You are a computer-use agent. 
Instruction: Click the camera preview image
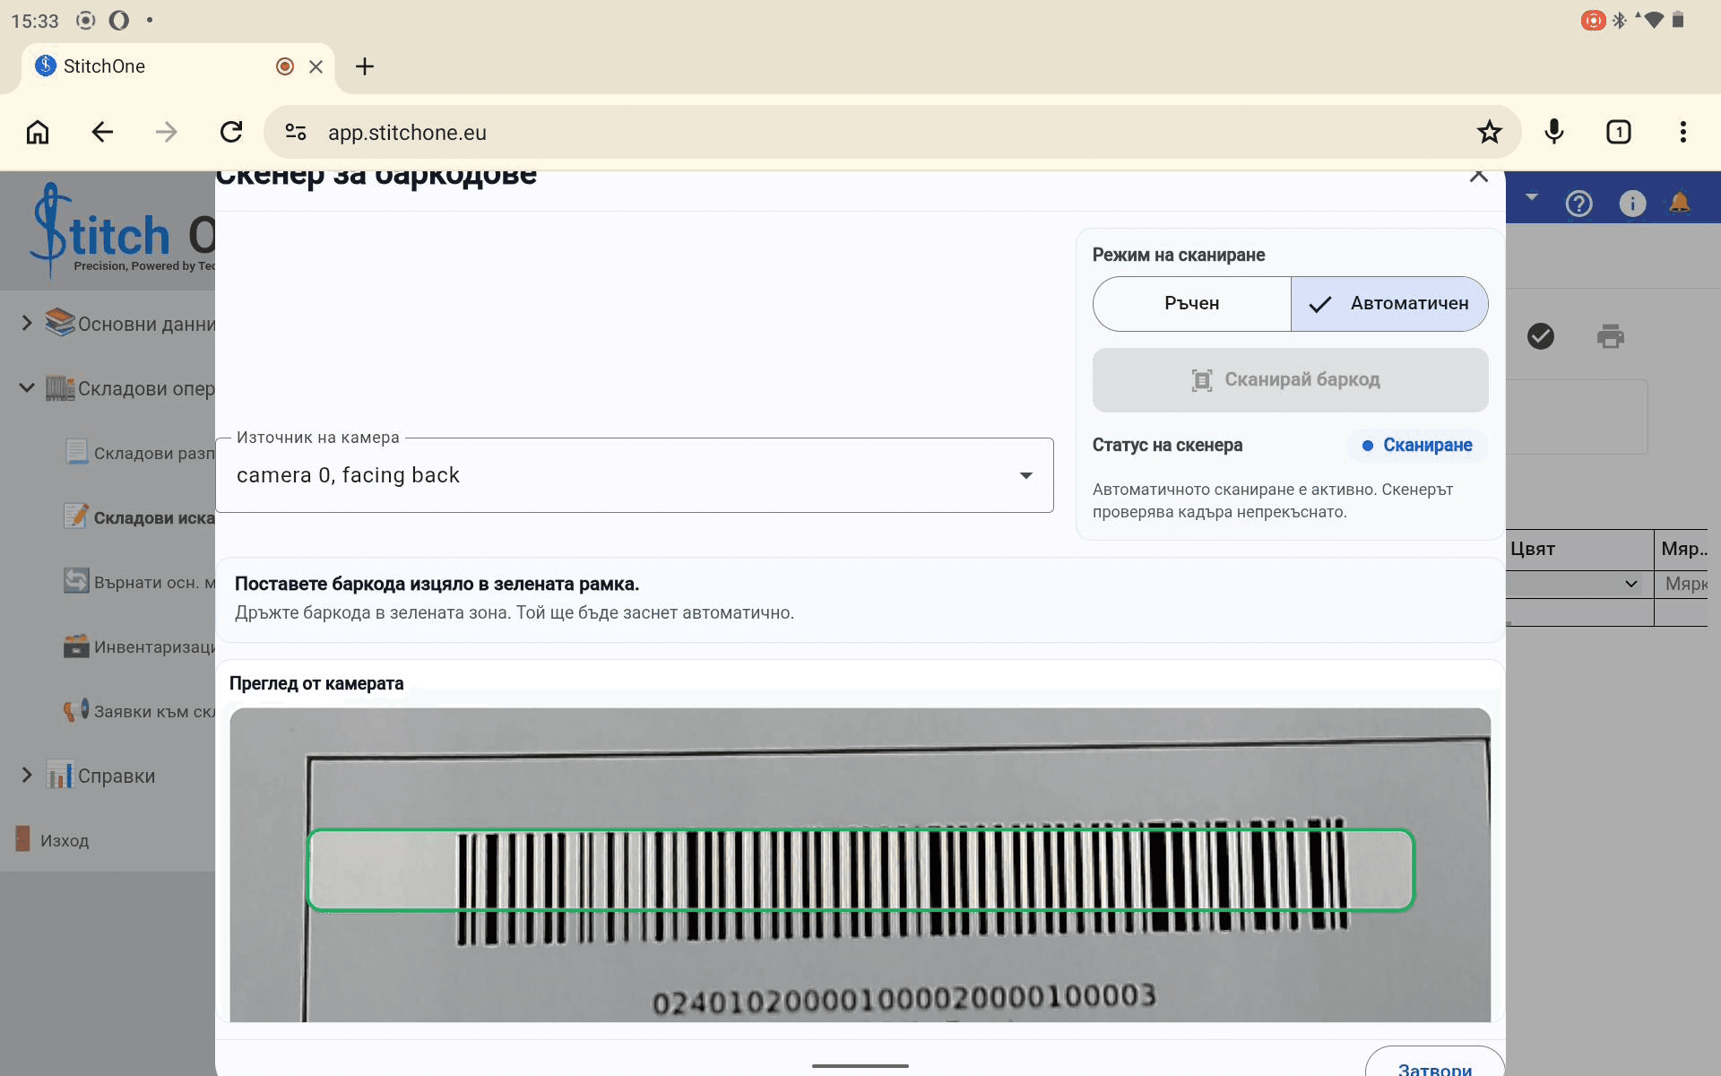(x=860, y=865)
